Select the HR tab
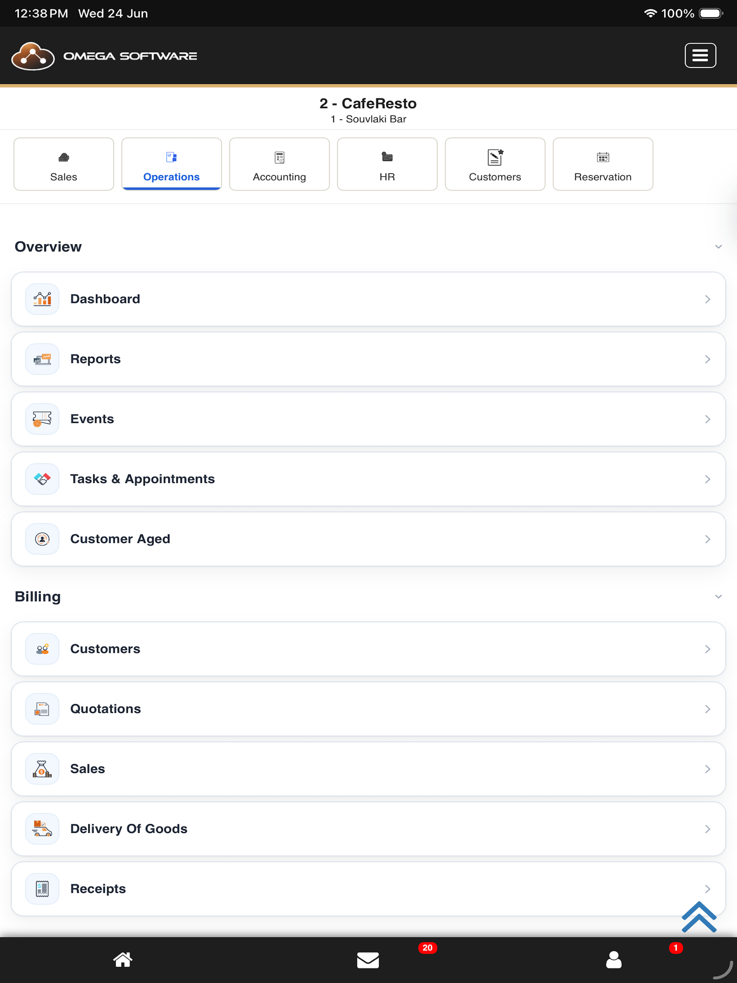 tap(387, 164)
